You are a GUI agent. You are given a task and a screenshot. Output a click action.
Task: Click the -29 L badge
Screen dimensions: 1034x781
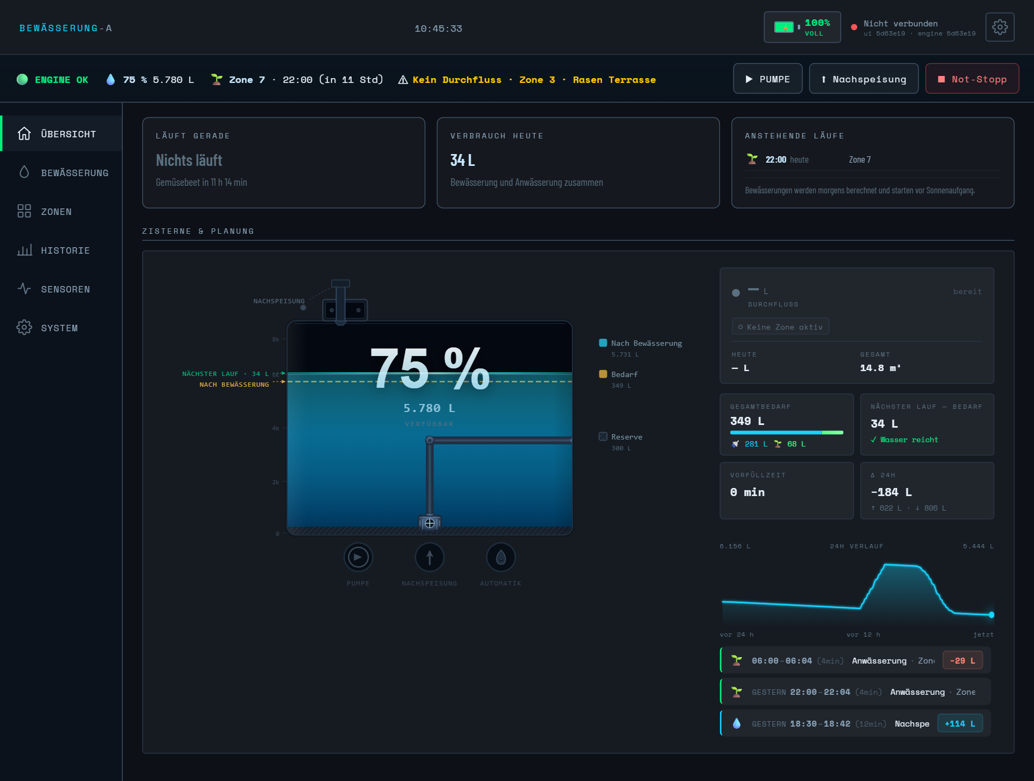coord(962,660)
